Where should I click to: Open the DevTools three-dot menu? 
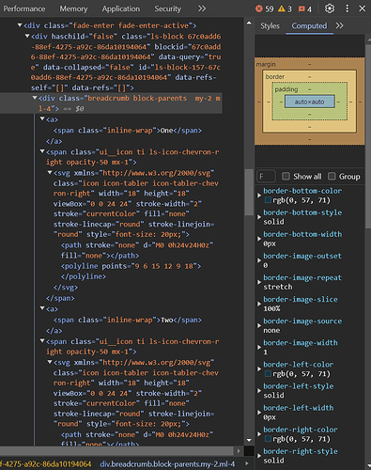click(x=347, y=8)
